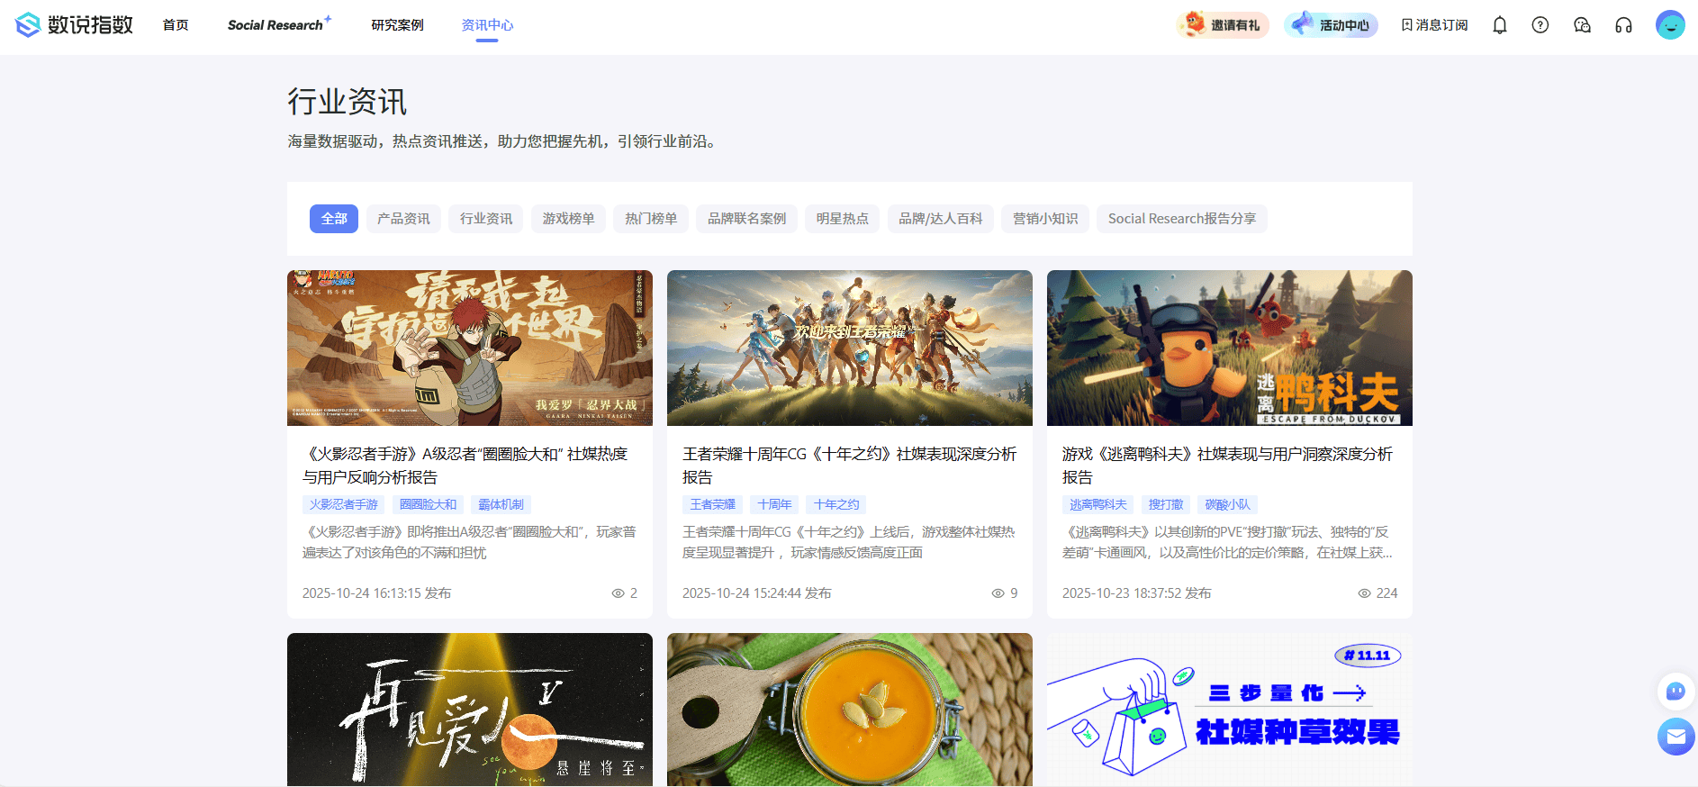This screenshot has width=1698, height=787.
Task: Choose Social Research报告分享 filter
Action: pyautogui.click(x=1182, y=219)
